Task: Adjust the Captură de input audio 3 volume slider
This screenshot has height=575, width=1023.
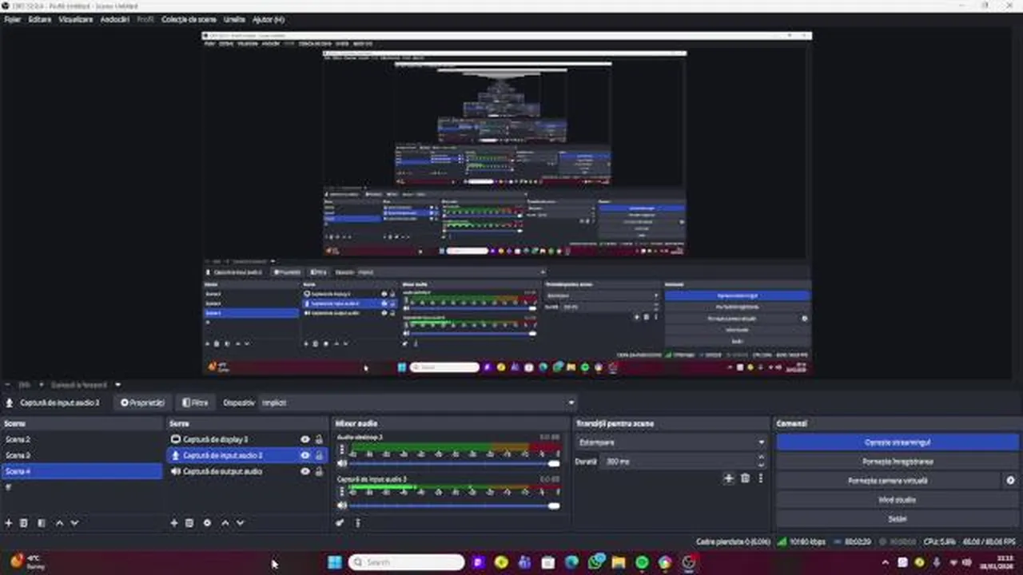Action: point(454,506)
